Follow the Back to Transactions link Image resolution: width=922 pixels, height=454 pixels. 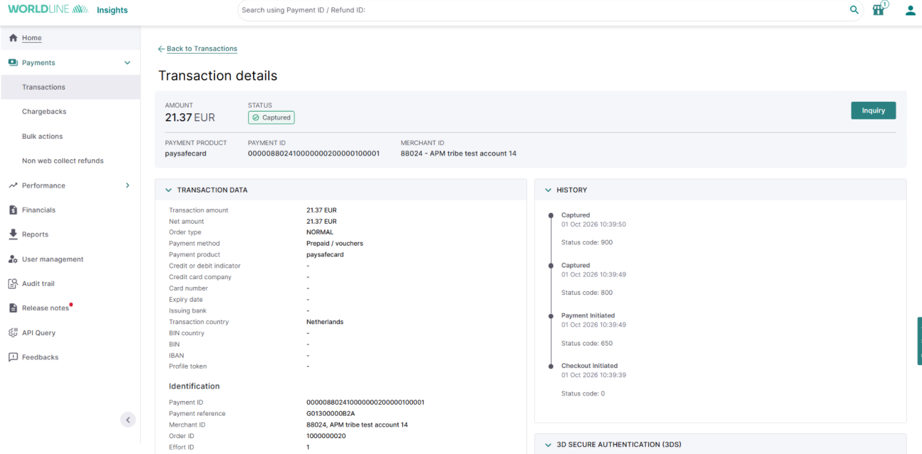click(x=202, y=49)
